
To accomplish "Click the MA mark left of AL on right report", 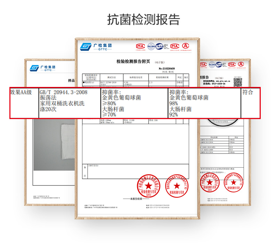I will (x=232, y=65).
